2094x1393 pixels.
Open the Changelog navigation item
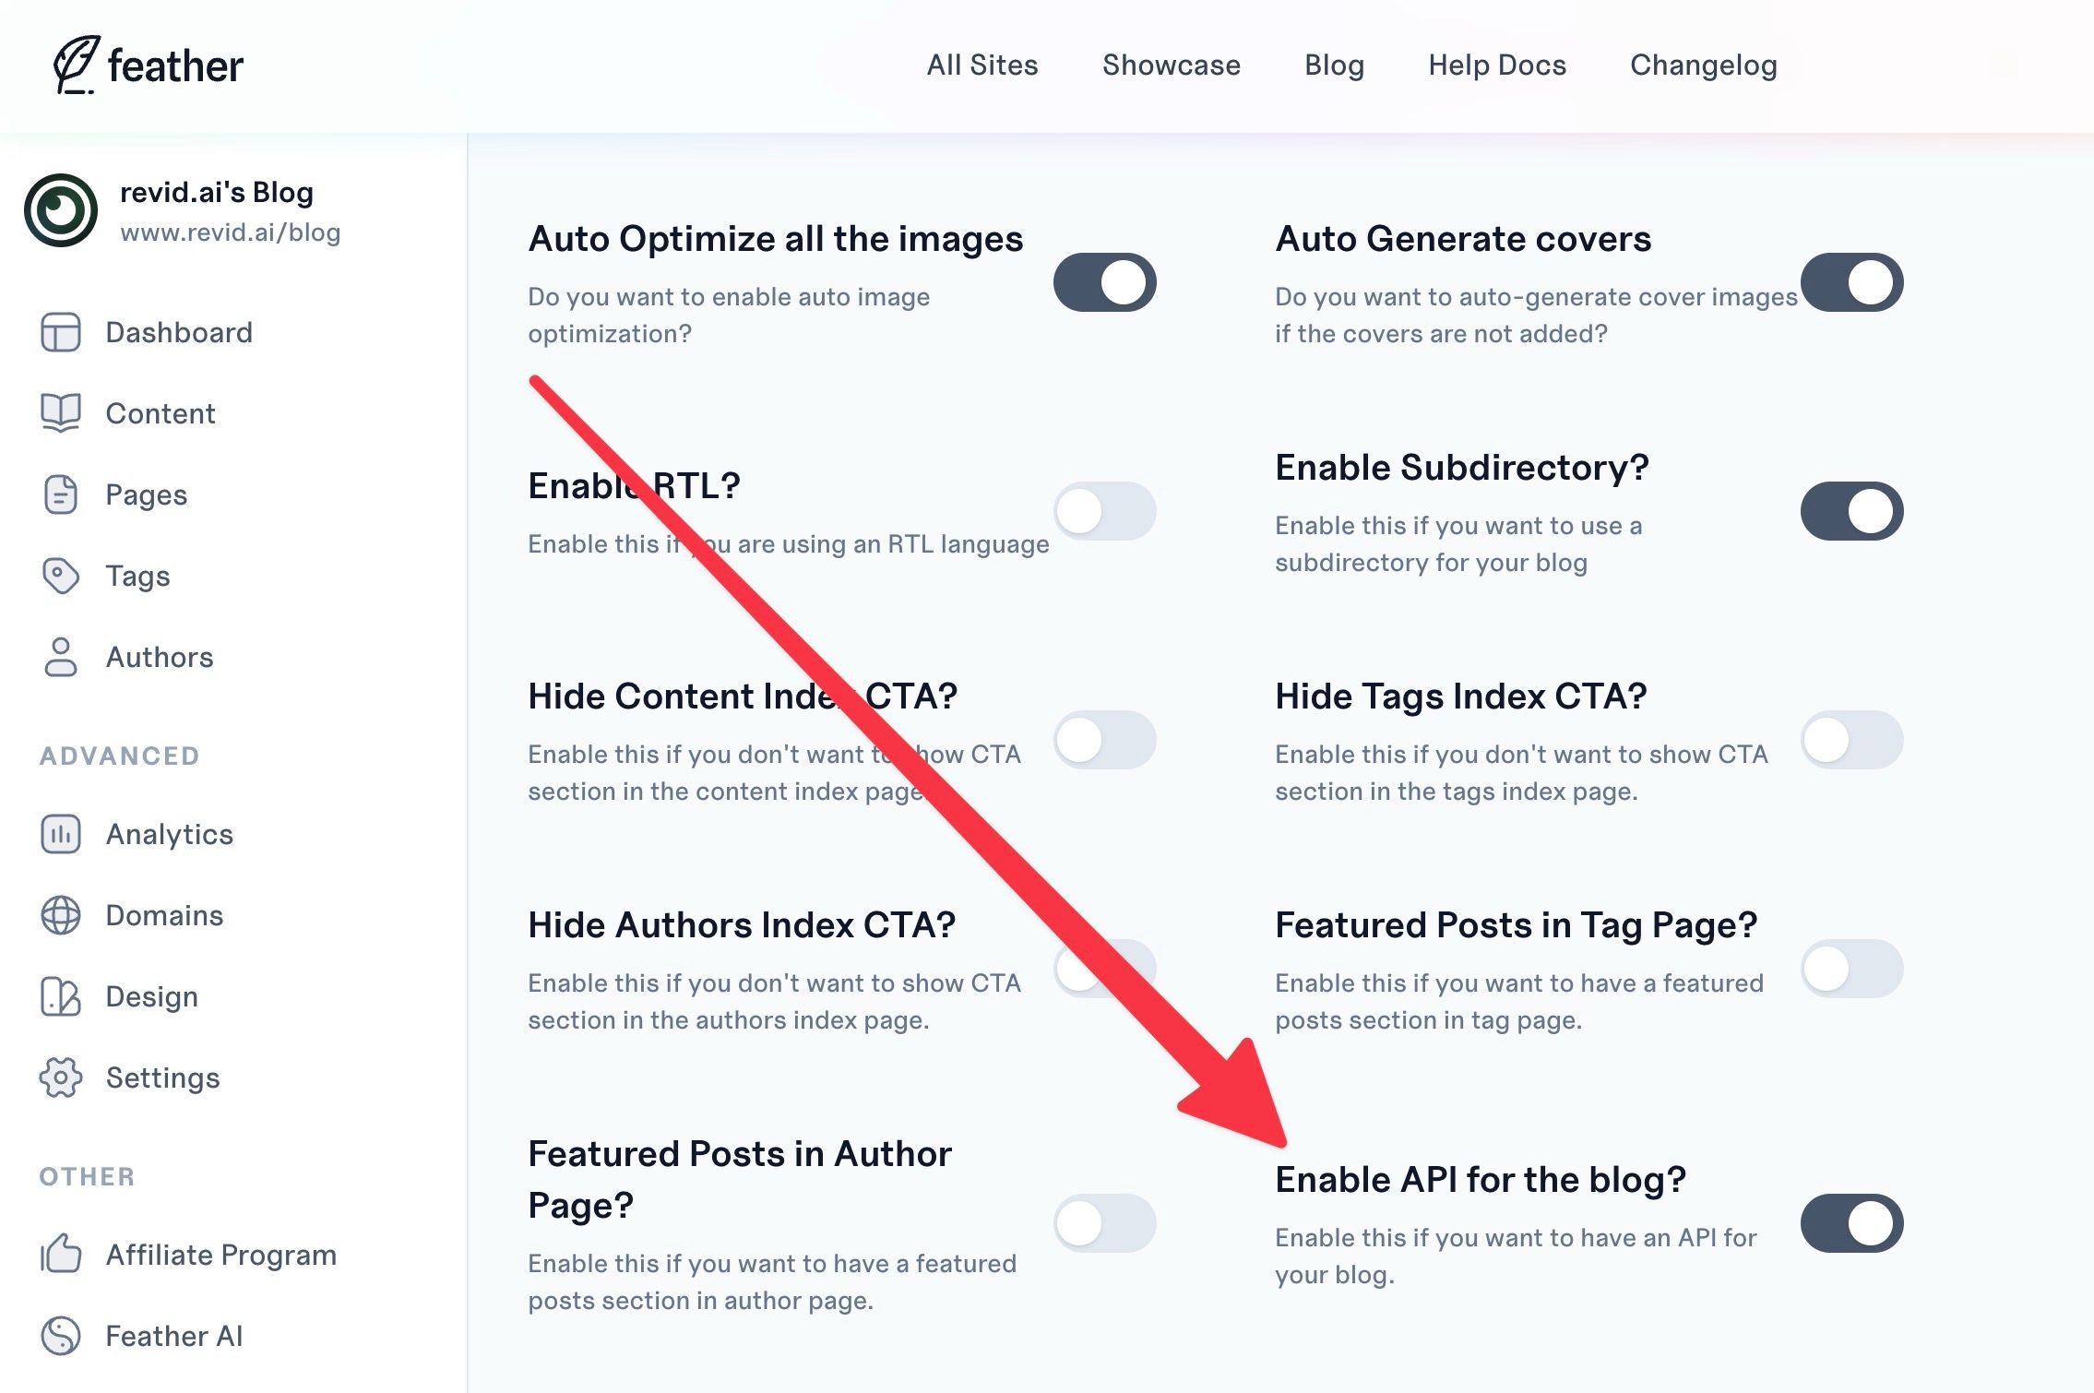point(1703,65)
